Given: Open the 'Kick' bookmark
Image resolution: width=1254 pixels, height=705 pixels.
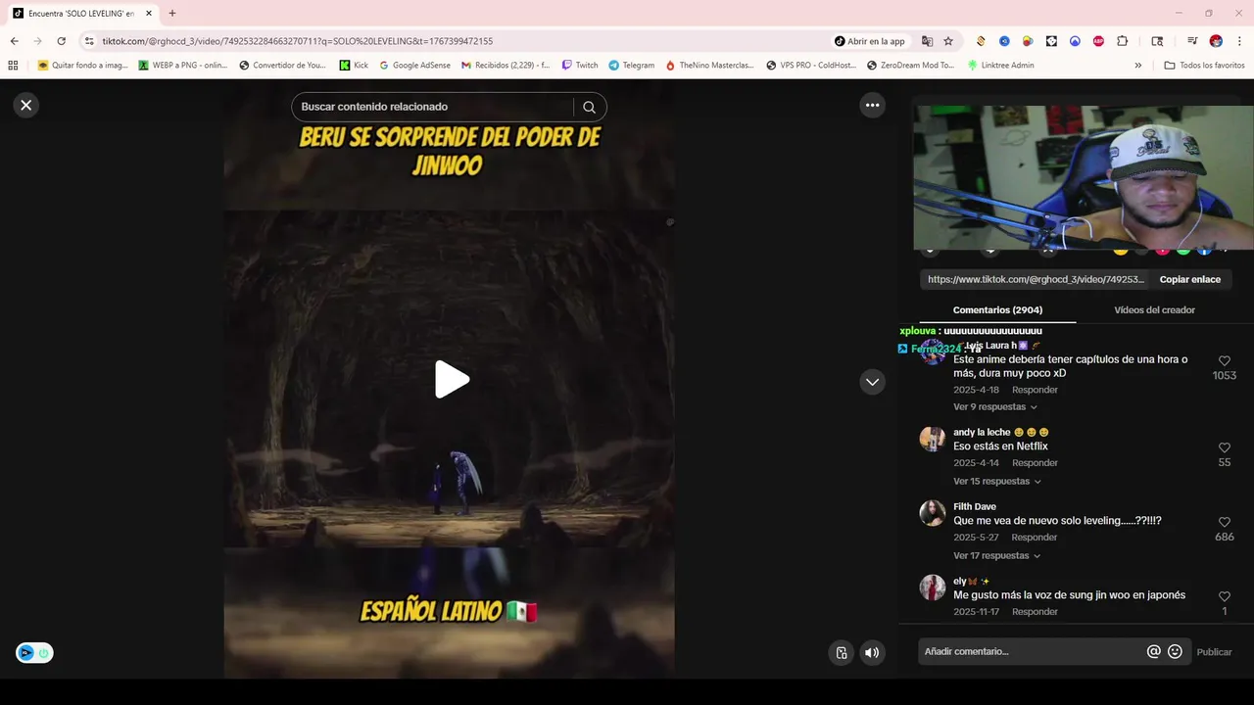Looking at the screenshot, I should point(354,66).
